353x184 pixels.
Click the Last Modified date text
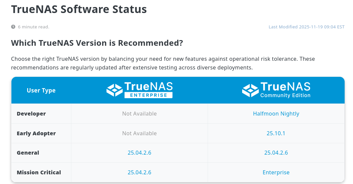[306, 27]
